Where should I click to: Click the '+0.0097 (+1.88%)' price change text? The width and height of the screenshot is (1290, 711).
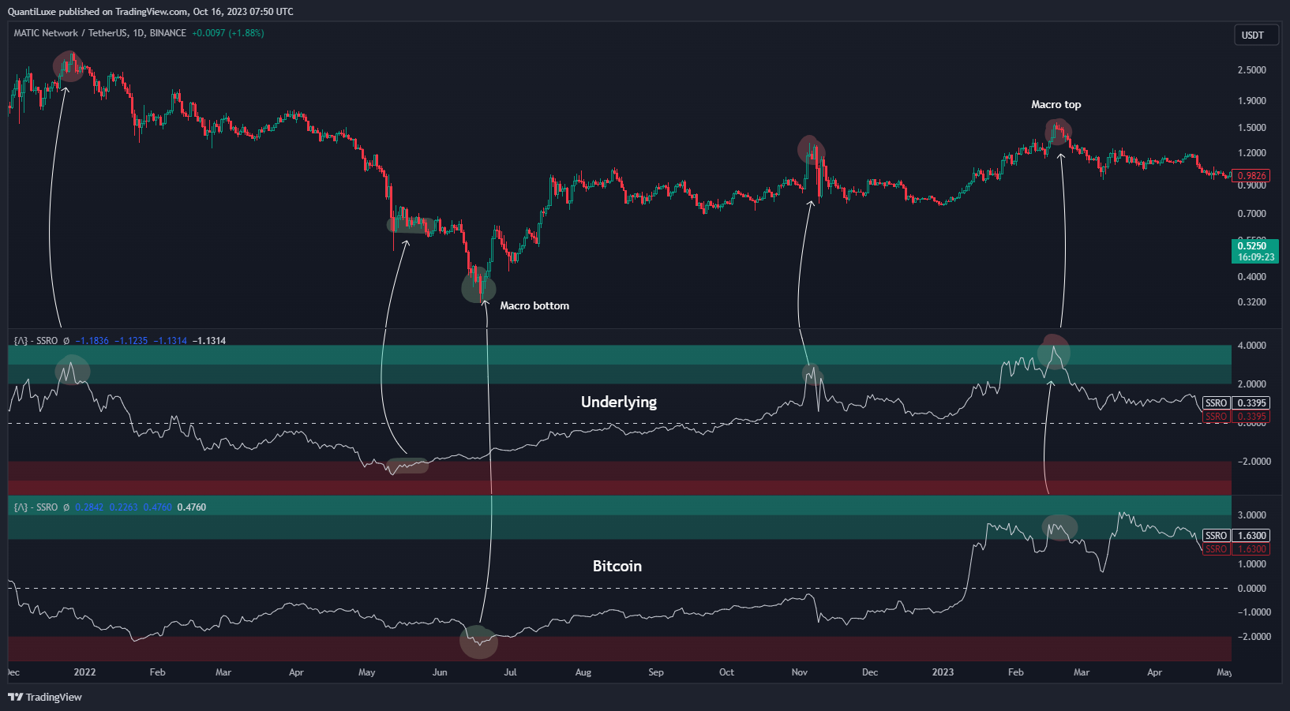227,33
